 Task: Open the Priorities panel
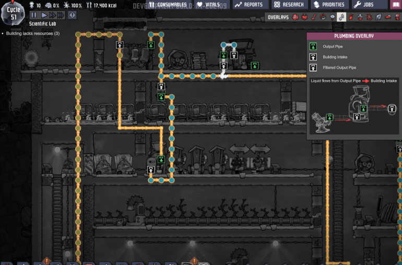[329, 5]
